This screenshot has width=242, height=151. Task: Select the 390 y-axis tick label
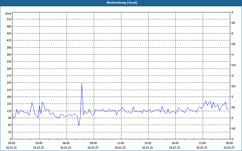coord(9,48)
